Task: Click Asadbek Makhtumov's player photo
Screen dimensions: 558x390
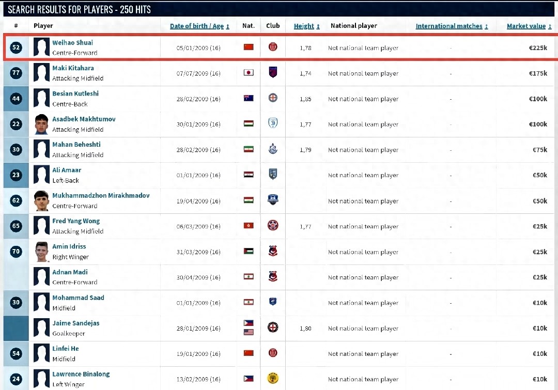Action: pyautogui.click(x=41, y=124)
